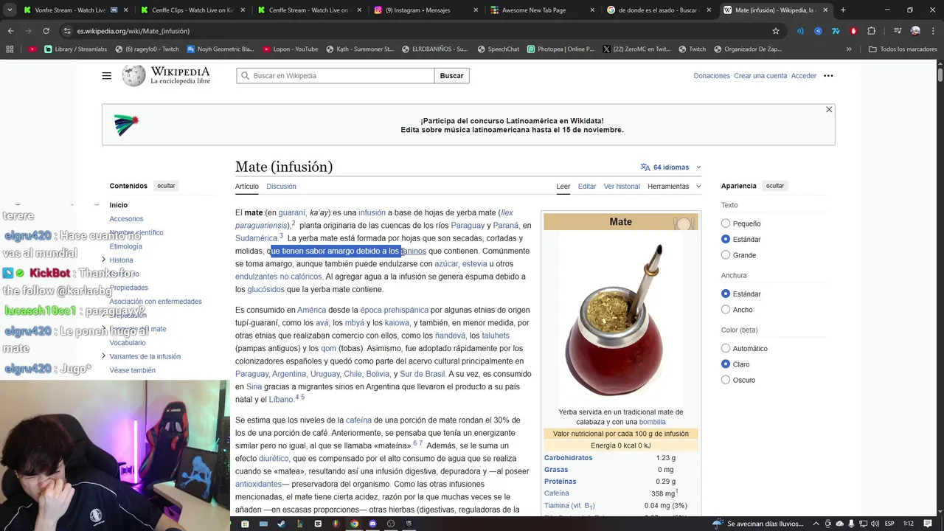Select Estándar width option

coord(726,294)
